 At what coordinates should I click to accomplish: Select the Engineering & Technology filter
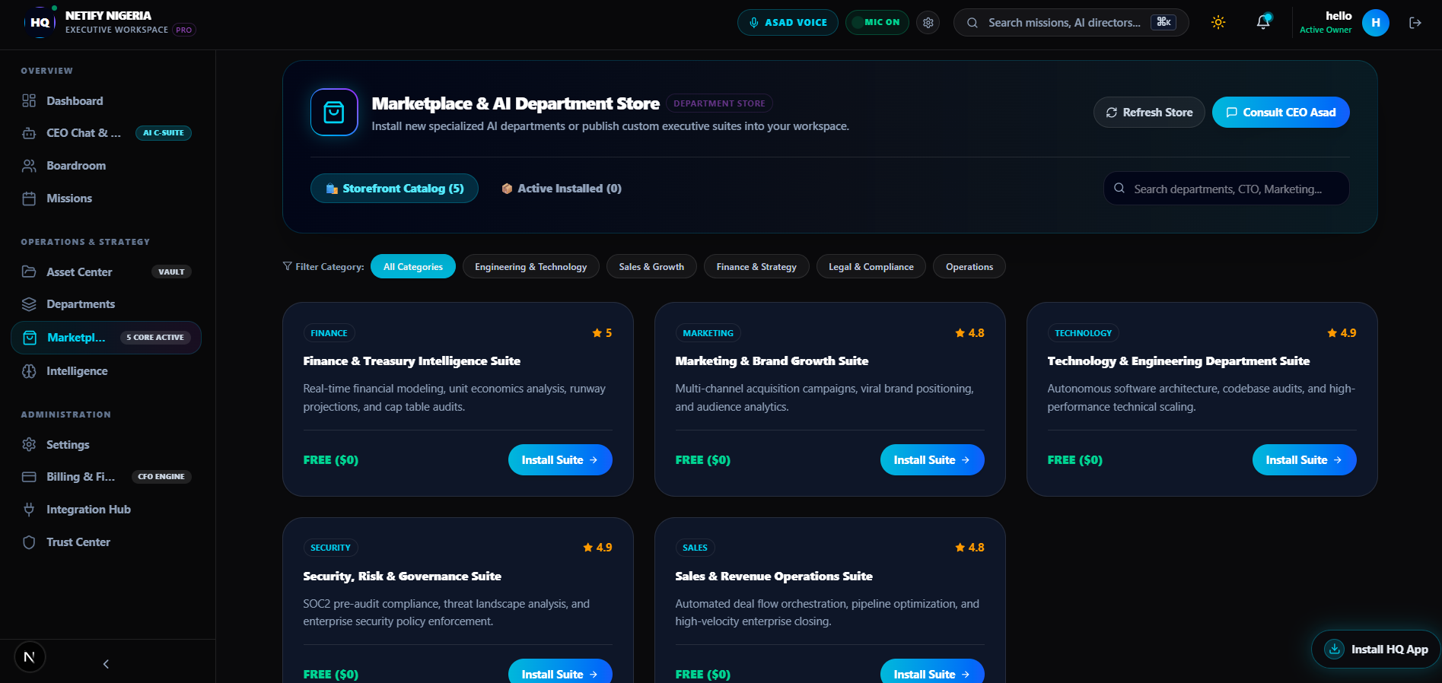pos(530,267)
